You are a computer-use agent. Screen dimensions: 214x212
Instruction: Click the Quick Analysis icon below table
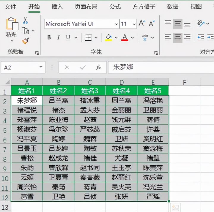point(176,208)
